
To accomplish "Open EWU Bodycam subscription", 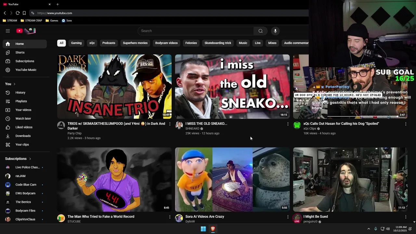I will click(25, 193).
